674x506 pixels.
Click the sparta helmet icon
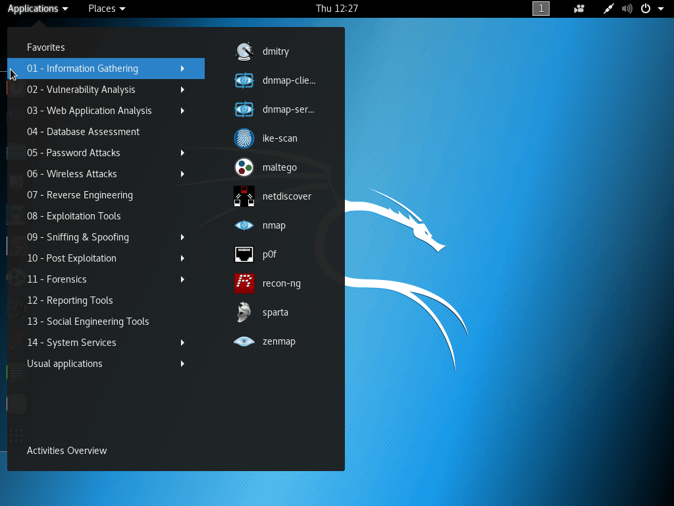click(244, 312)
